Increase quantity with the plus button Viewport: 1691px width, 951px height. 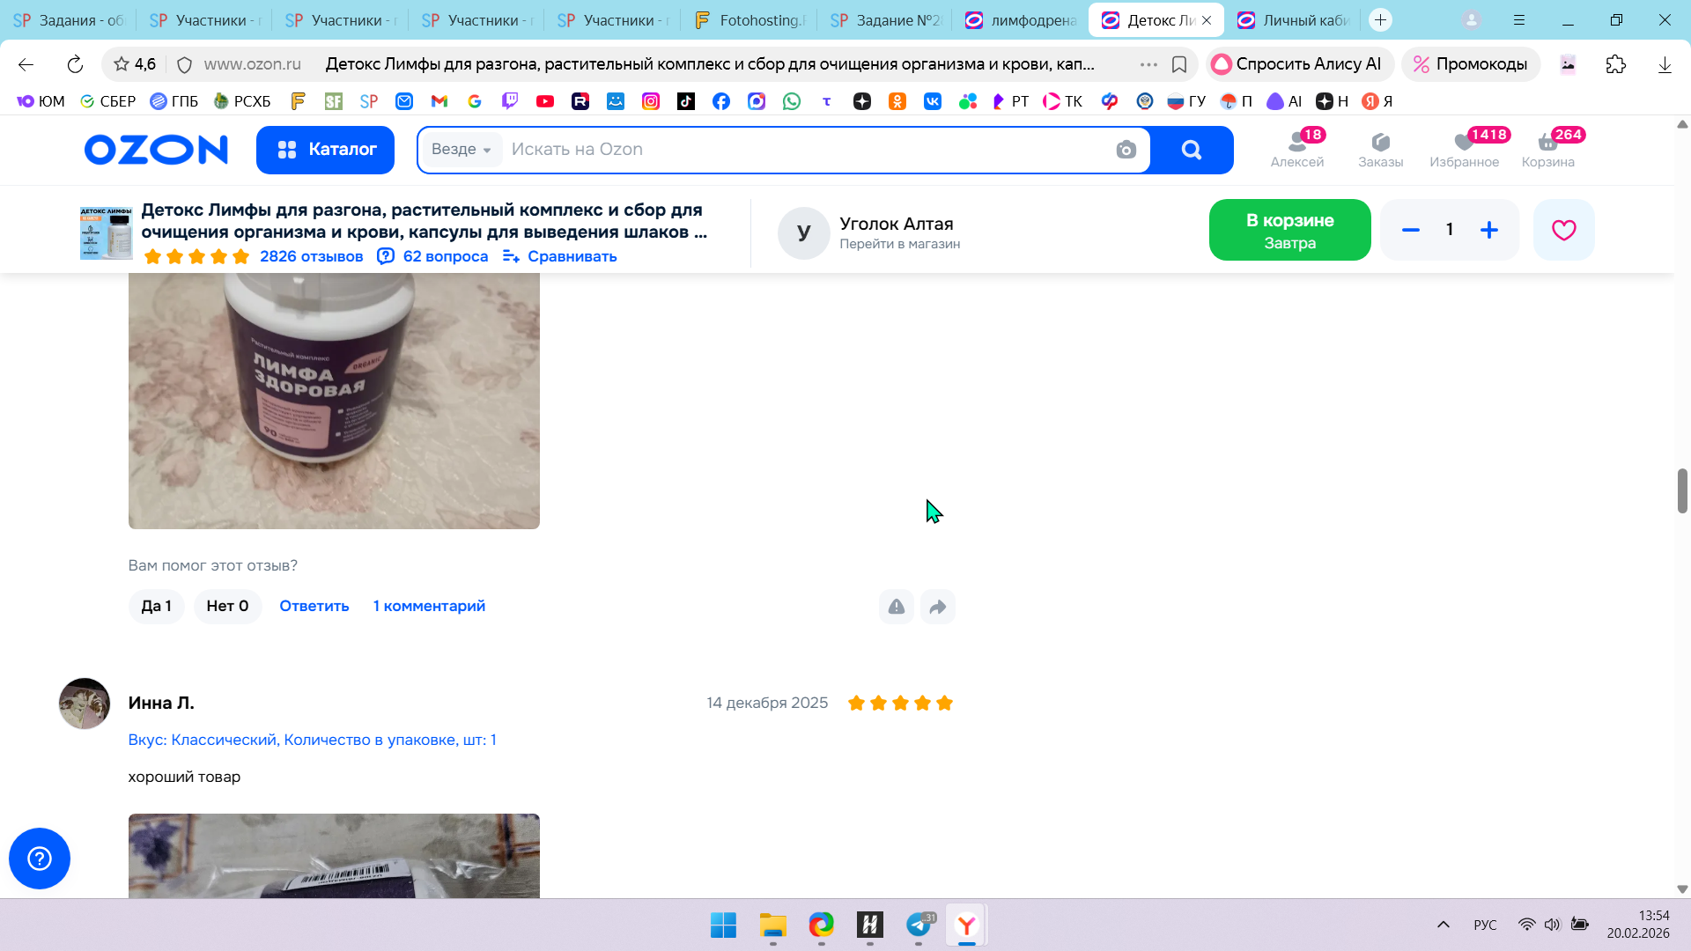point(1488,230)
